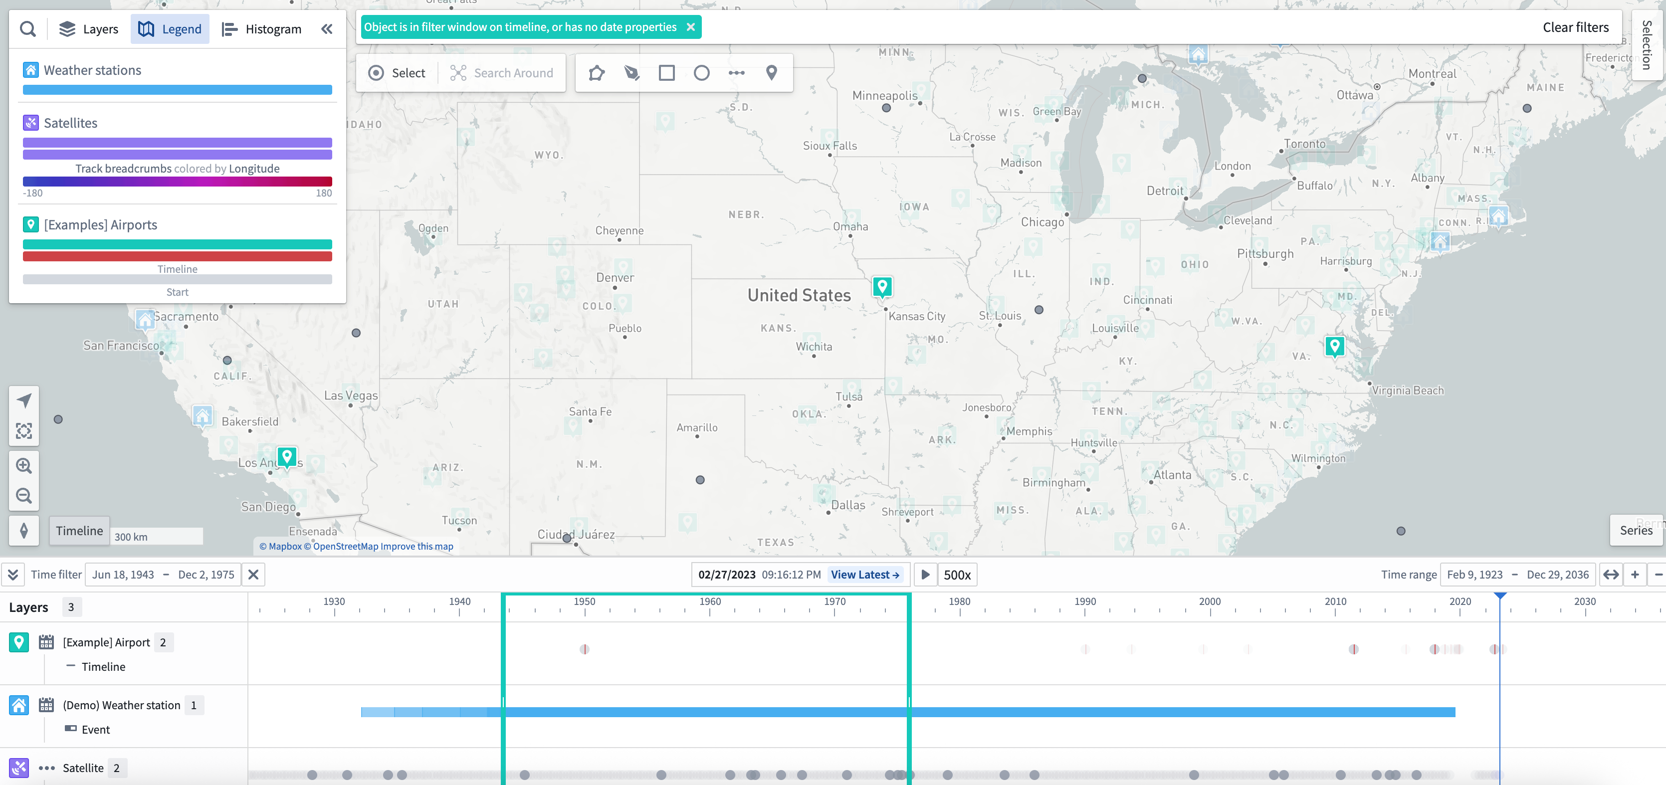Play the timeline animation
This screenshot has height=785, width=1666.
click(925, 575)
